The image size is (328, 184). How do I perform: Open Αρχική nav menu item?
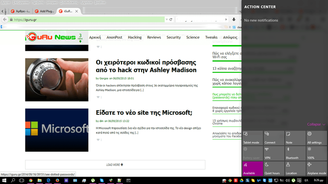point(95,37)
